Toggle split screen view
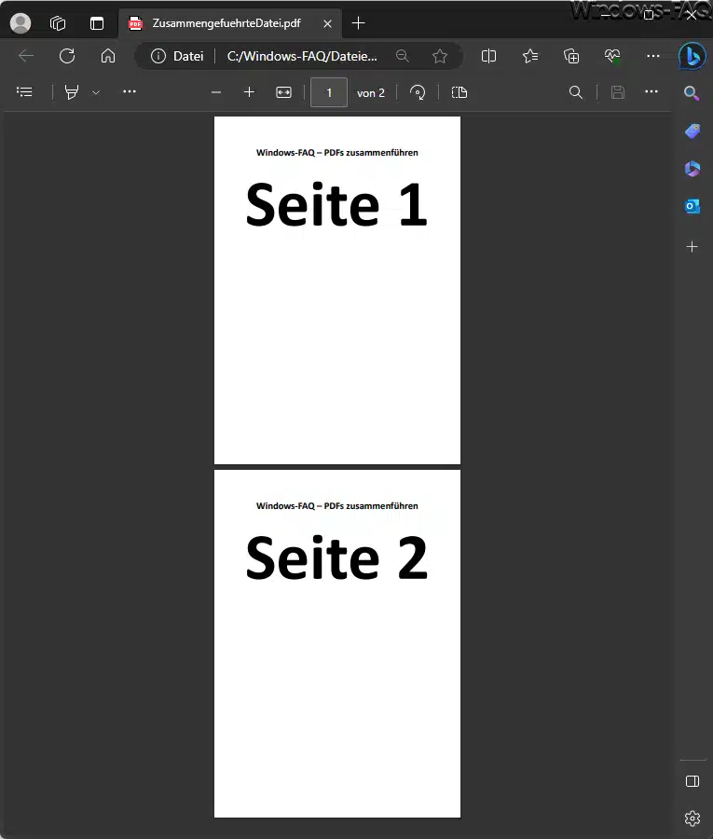The height and width of the screenshot is (839, 713). (x=489, y=56)
